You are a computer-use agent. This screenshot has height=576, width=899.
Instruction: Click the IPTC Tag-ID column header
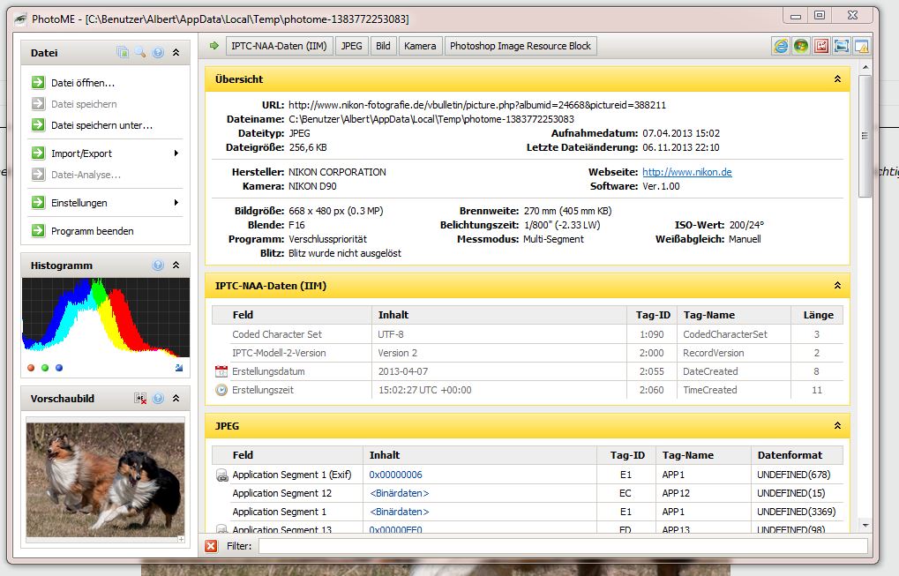(x=653, y=315)
